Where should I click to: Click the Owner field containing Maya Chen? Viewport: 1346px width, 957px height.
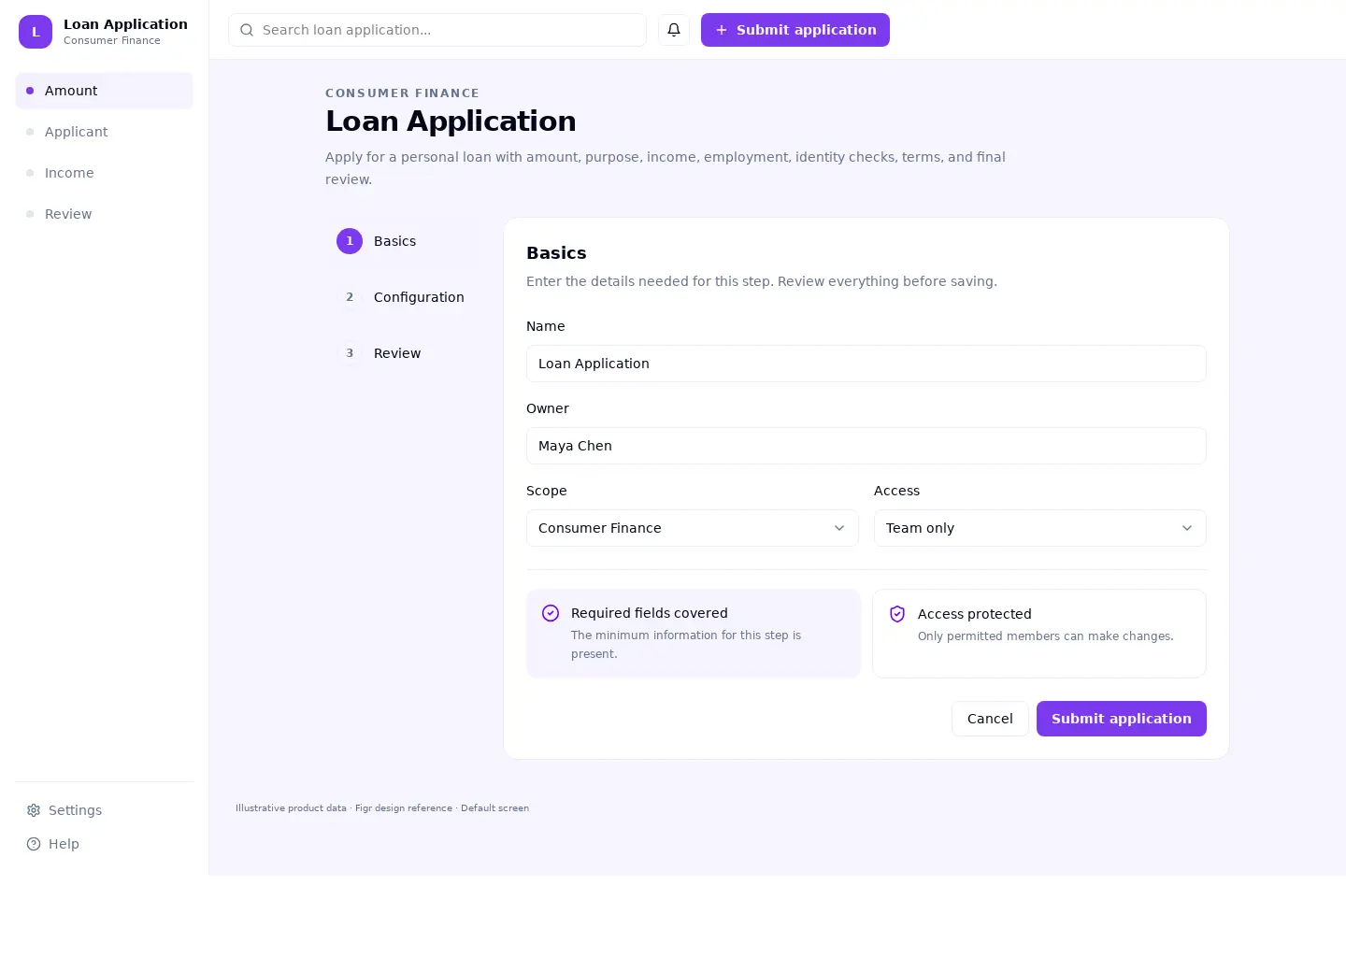pyautogui.click(x=866, y=446)
